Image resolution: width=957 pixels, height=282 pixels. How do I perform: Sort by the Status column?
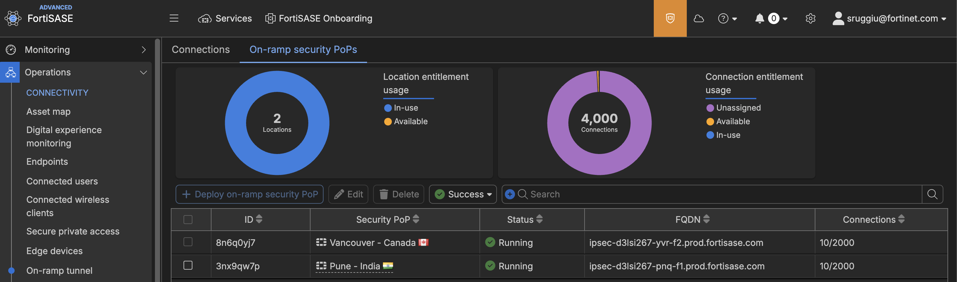coord(525,219)
